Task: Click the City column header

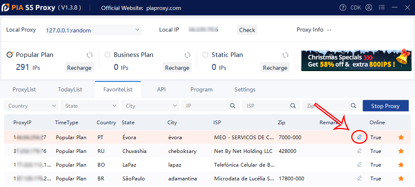Action: [x=172, y=122]
